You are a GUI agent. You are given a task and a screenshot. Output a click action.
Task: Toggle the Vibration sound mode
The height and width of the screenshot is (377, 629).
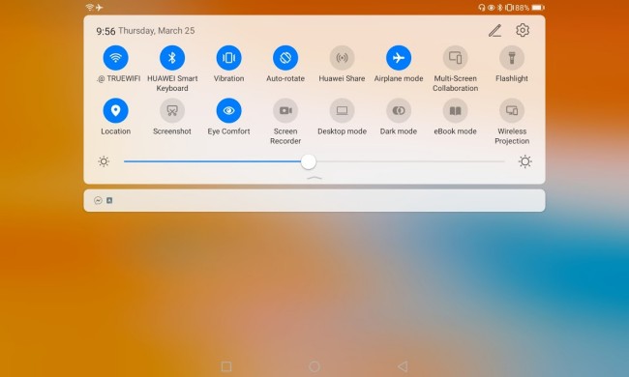click(x=228, y=58)
